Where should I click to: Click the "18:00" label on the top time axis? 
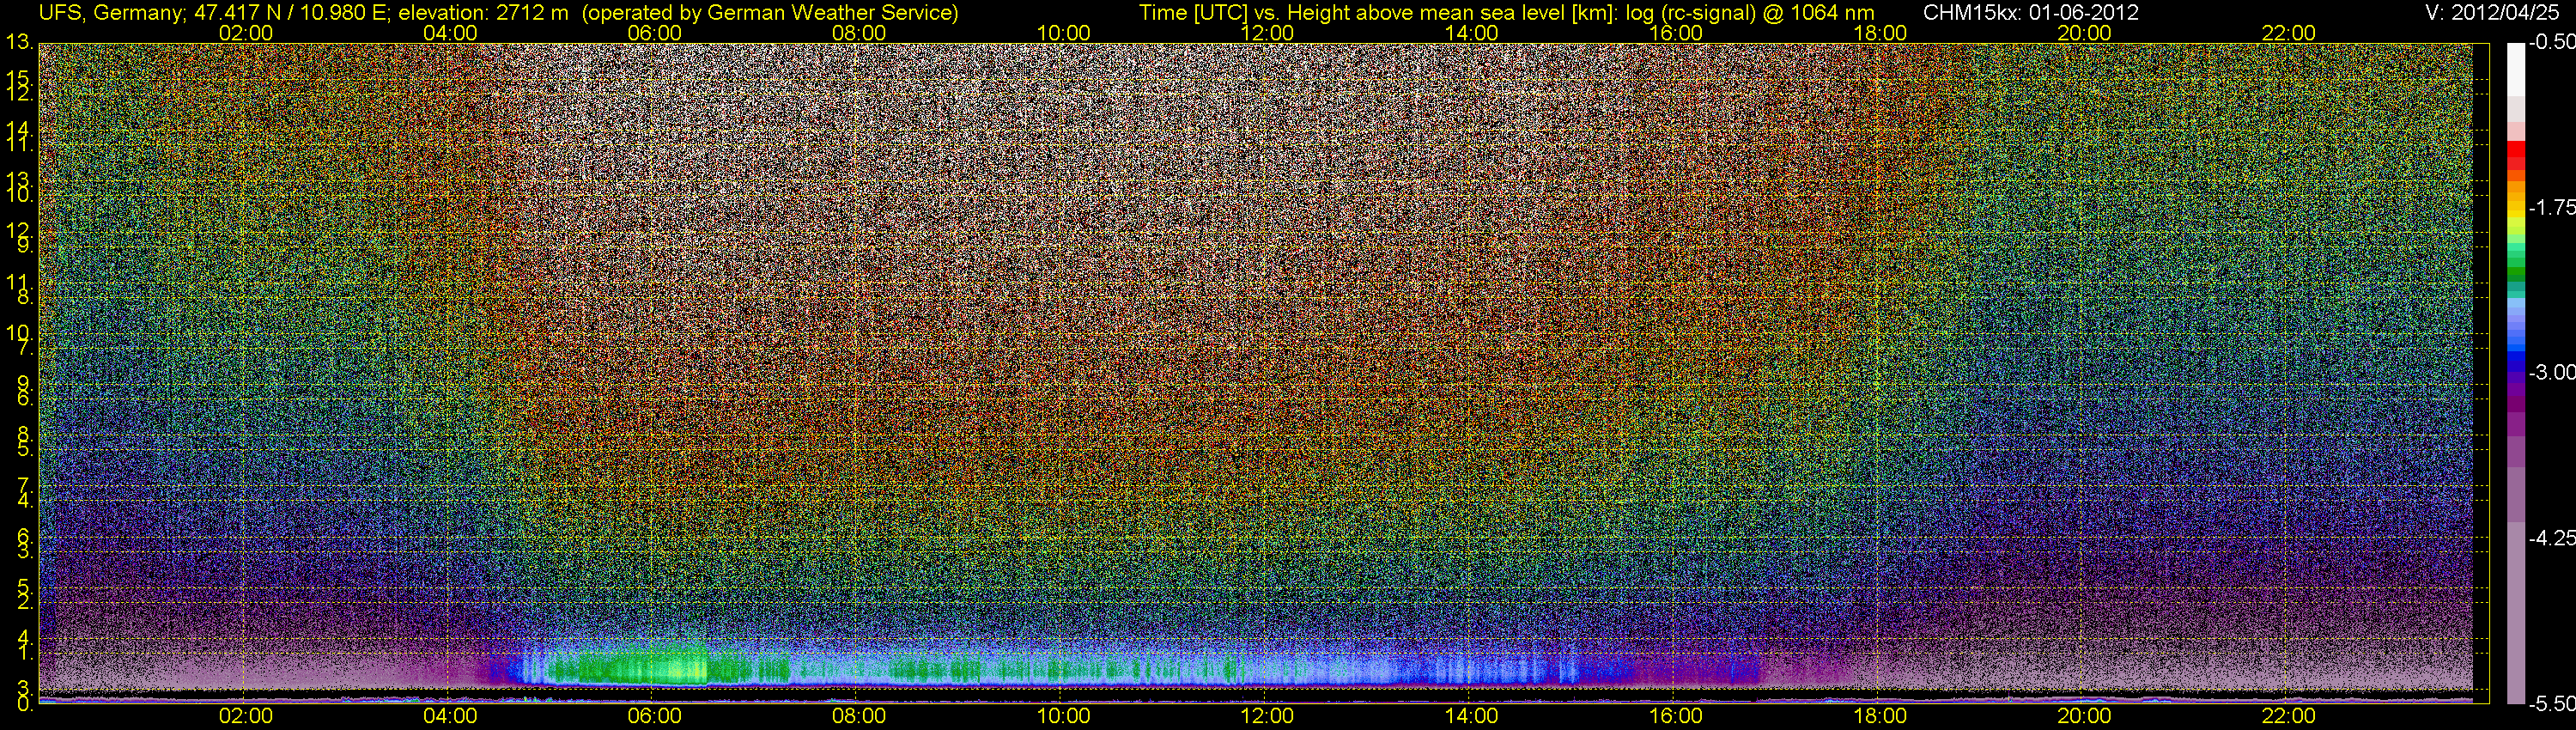pos(1880,33)
